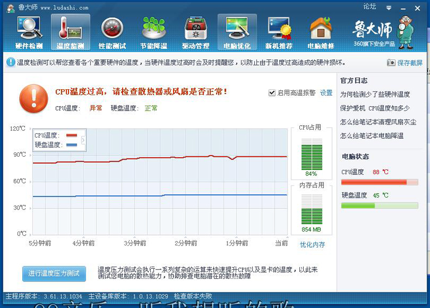Click the 官方日志 heading
The image size is (430, 308).
(354, 81)
